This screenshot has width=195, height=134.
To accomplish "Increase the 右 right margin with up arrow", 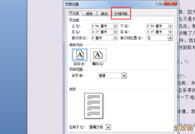I will [x=170, y=31].
